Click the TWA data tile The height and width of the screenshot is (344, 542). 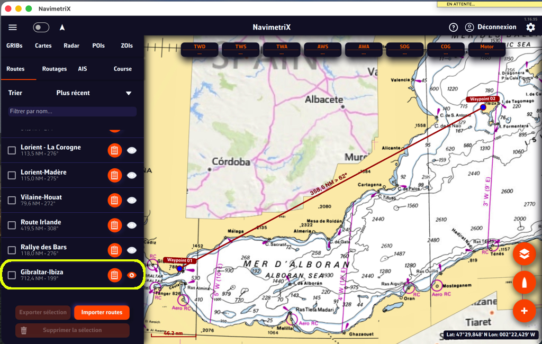coord(282,49)
